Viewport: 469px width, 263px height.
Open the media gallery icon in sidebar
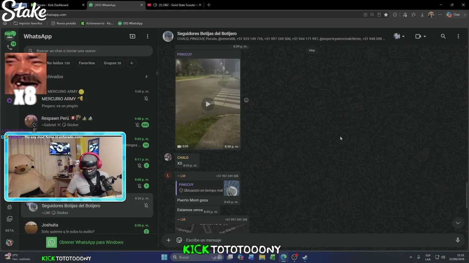10,219
